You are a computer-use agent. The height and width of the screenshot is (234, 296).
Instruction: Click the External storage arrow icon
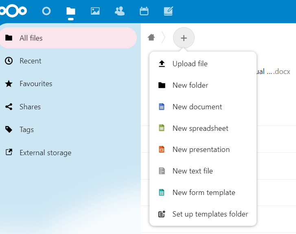coord(9,152)
